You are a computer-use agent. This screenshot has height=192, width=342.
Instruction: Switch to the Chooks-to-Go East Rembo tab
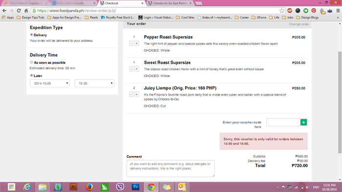pos(170,3)
